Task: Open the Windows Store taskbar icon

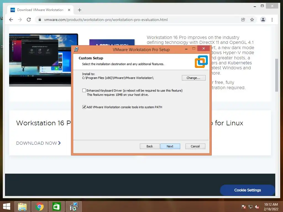Action: point(56,206)
